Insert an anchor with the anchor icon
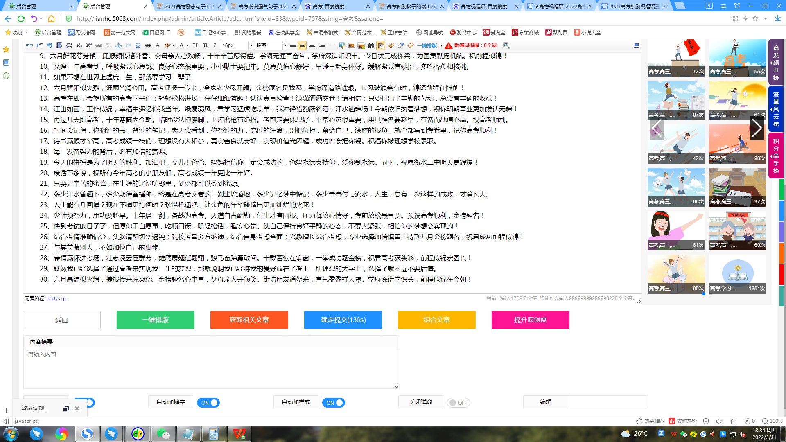786x442 pixels. [118, 45]
